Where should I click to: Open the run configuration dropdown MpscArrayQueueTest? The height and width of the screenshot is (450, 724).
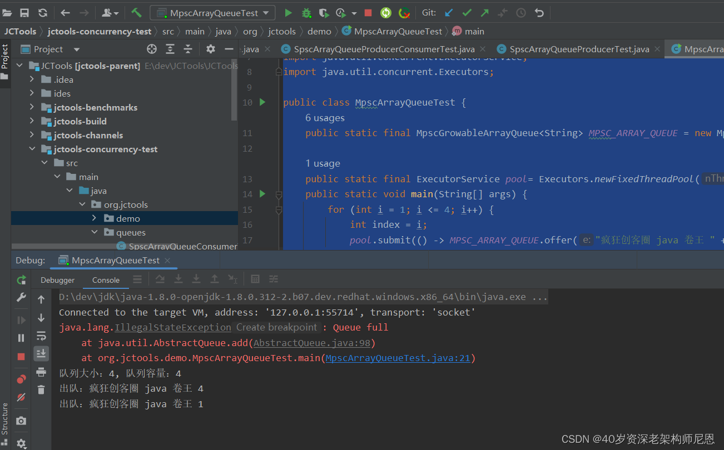pyautogui.click(x=212, y=12)
